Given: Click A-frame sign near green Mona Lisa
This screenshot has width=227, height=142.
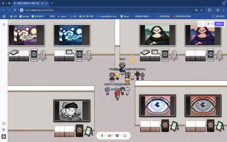Looking at the screenshot, I should coord(174,55).
